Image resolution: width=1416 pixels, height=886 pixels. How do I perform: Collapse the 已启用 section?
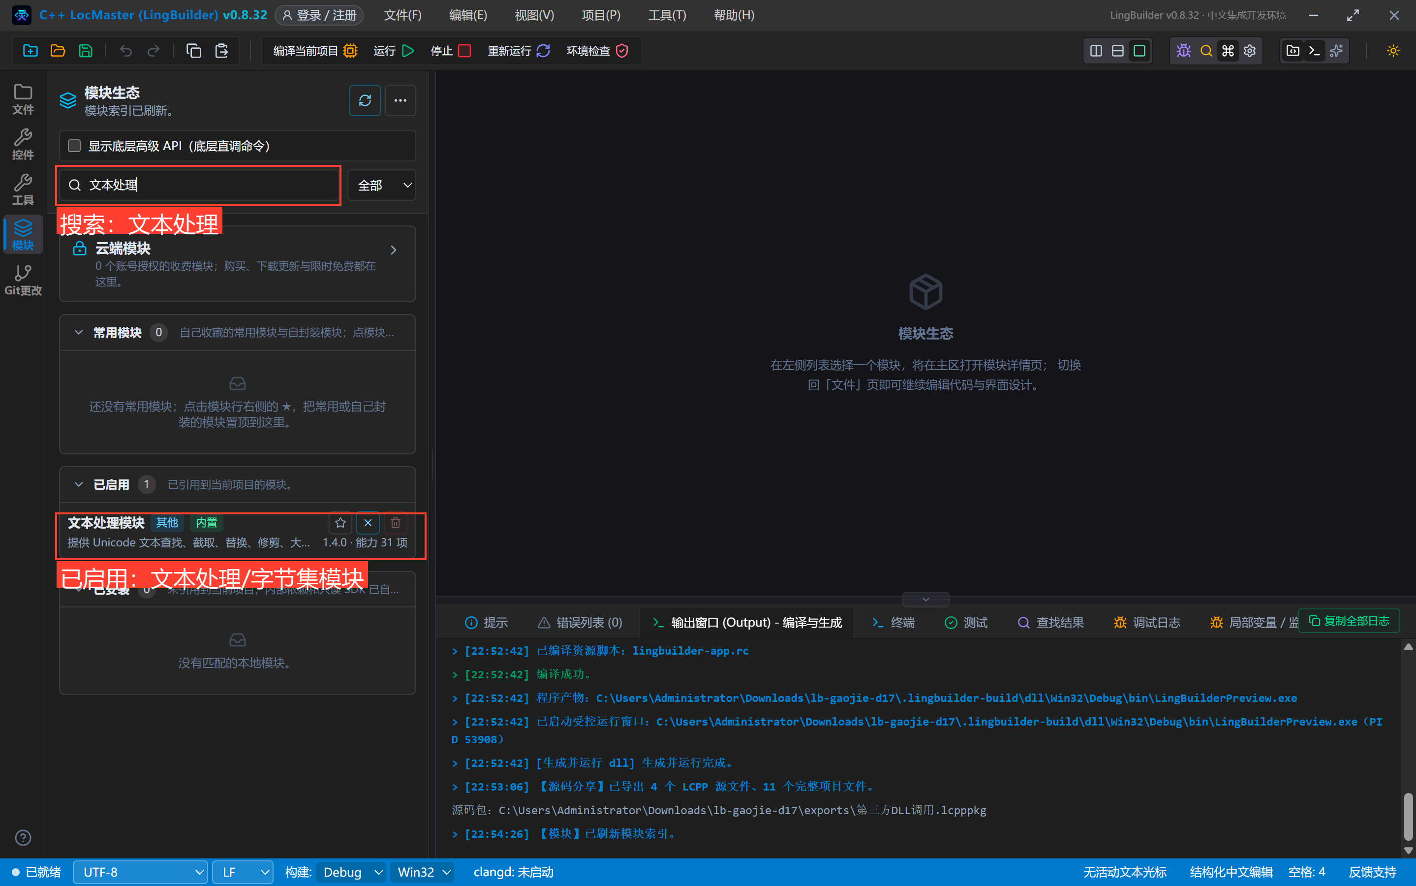pos(78,485)
